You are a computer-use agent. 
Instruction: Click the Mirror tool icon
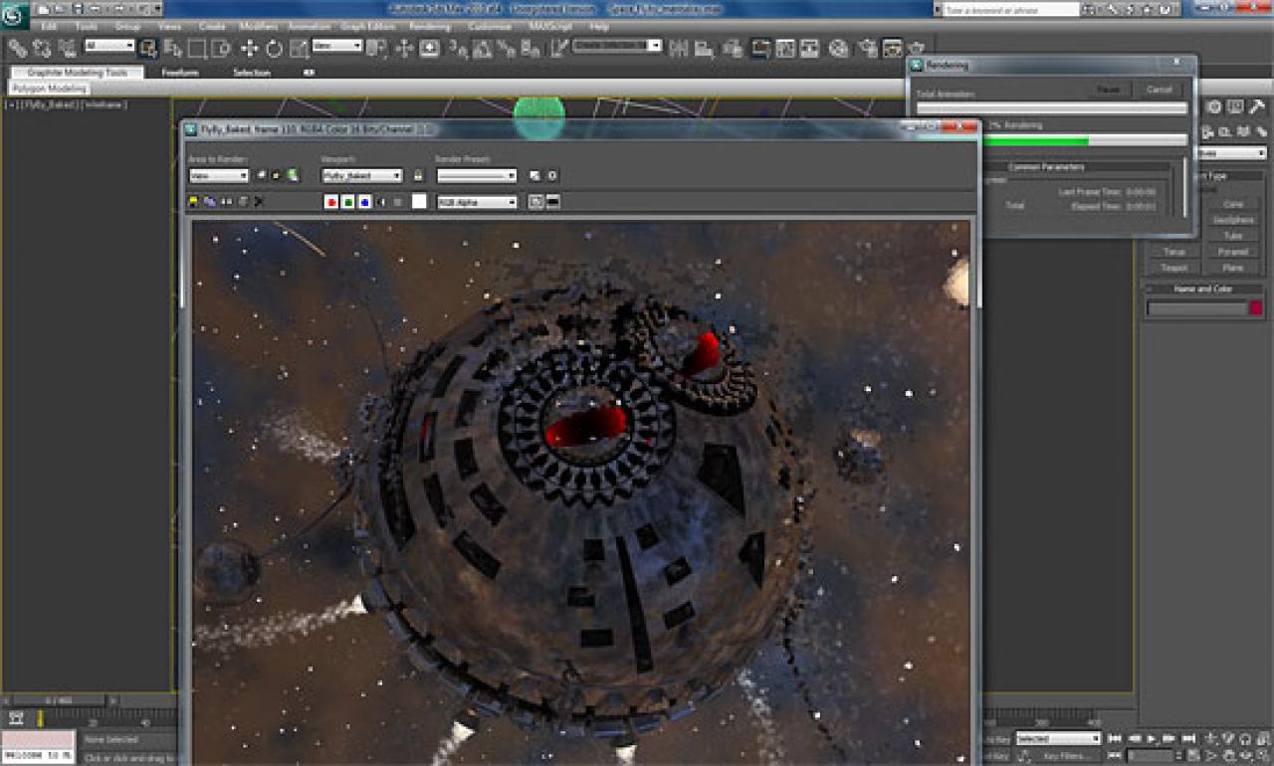coord(679,48)
